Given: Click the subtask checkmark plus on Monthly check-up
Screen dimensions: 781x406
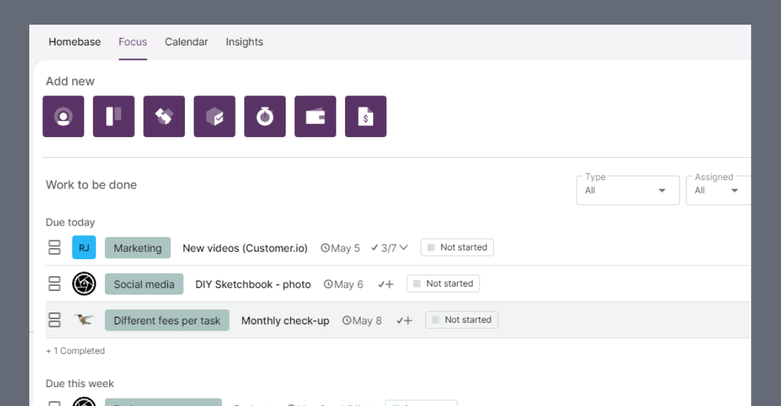Looking at the screenshot, I should [x=404, y=320].
